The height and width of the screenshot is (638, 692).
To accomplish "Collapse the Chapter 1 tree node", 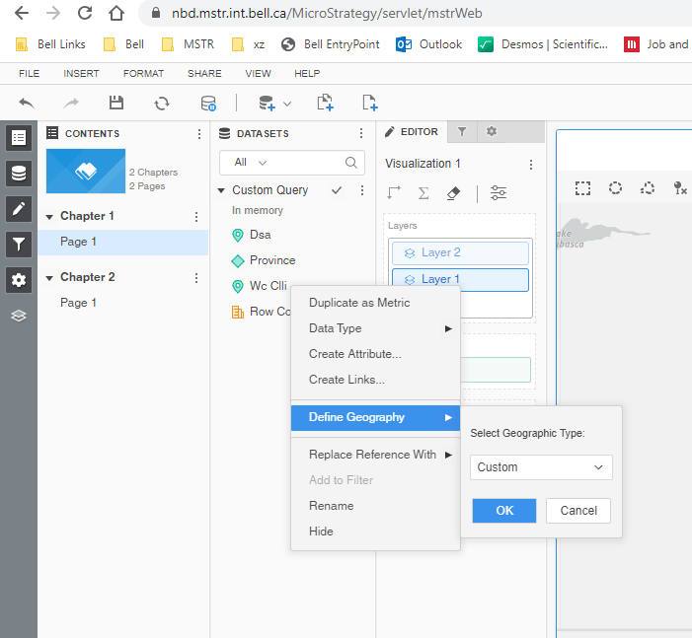I will tap(49, 217).
